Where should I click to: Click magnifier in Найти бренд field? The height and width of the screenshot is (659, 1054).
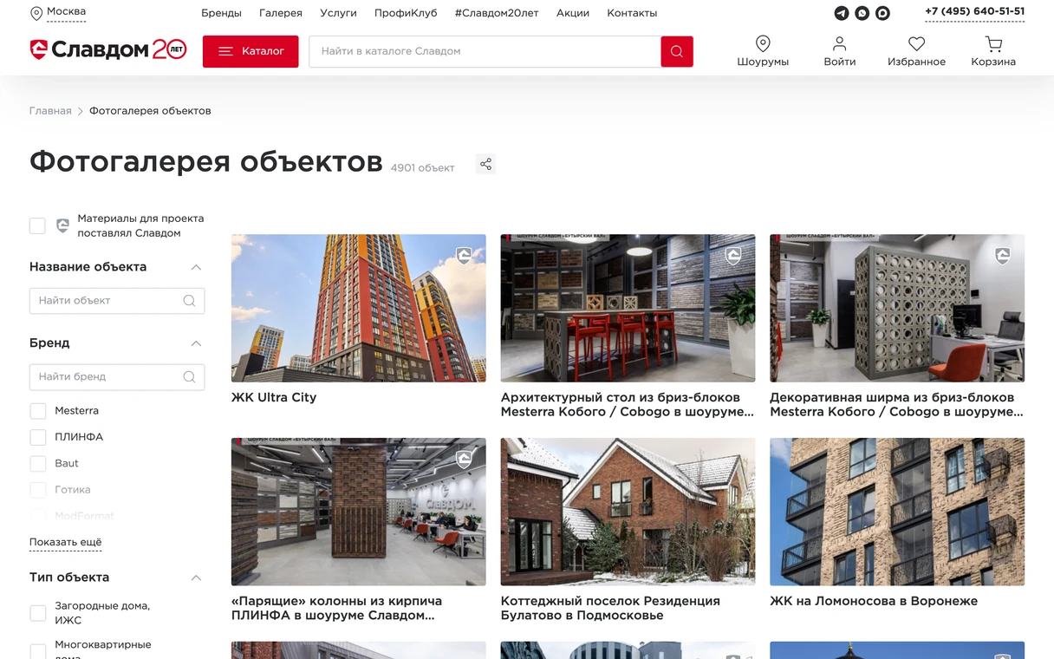pos(189,377)
